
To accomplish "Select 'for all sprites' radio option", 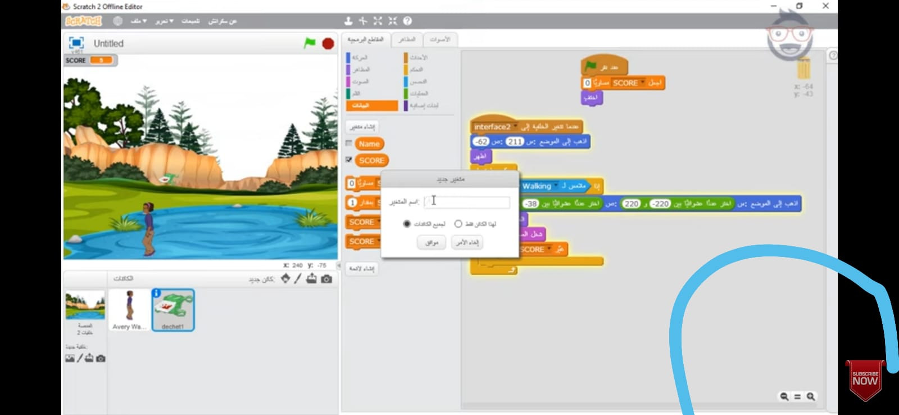I will (407, 224).
